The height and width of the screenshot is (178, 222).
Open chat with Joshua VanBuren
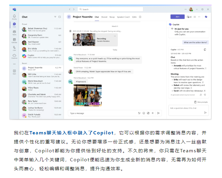(41, 109)
